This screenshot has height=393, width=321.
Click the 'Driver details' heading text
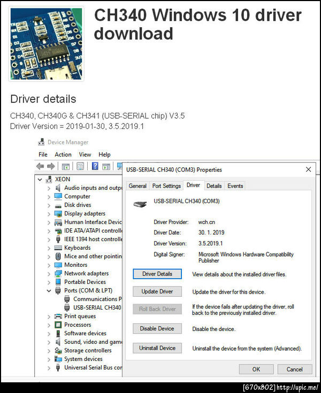click(x=43, y=99)
